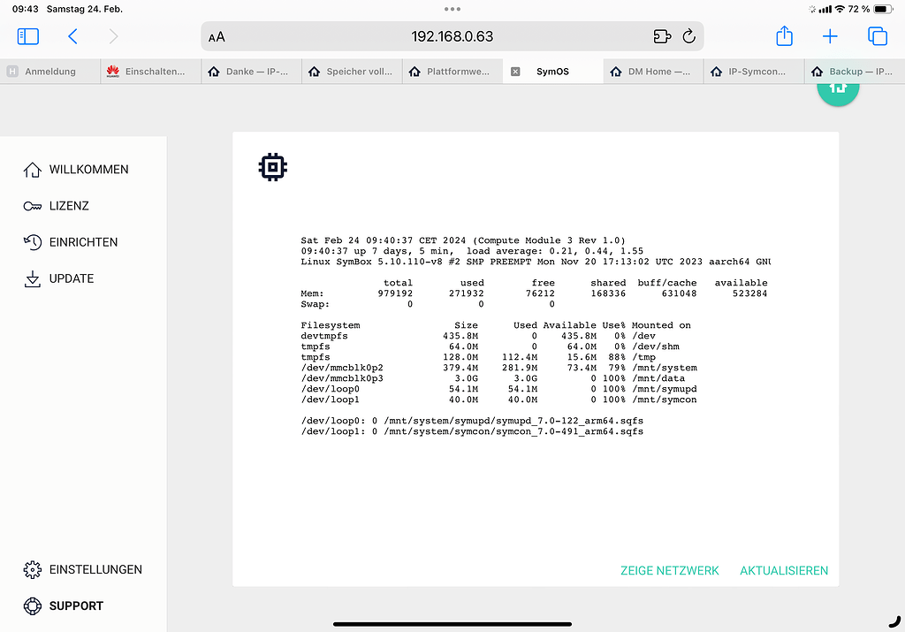
Task: Switch to the DM Home tab
Action: click(652, 70)
